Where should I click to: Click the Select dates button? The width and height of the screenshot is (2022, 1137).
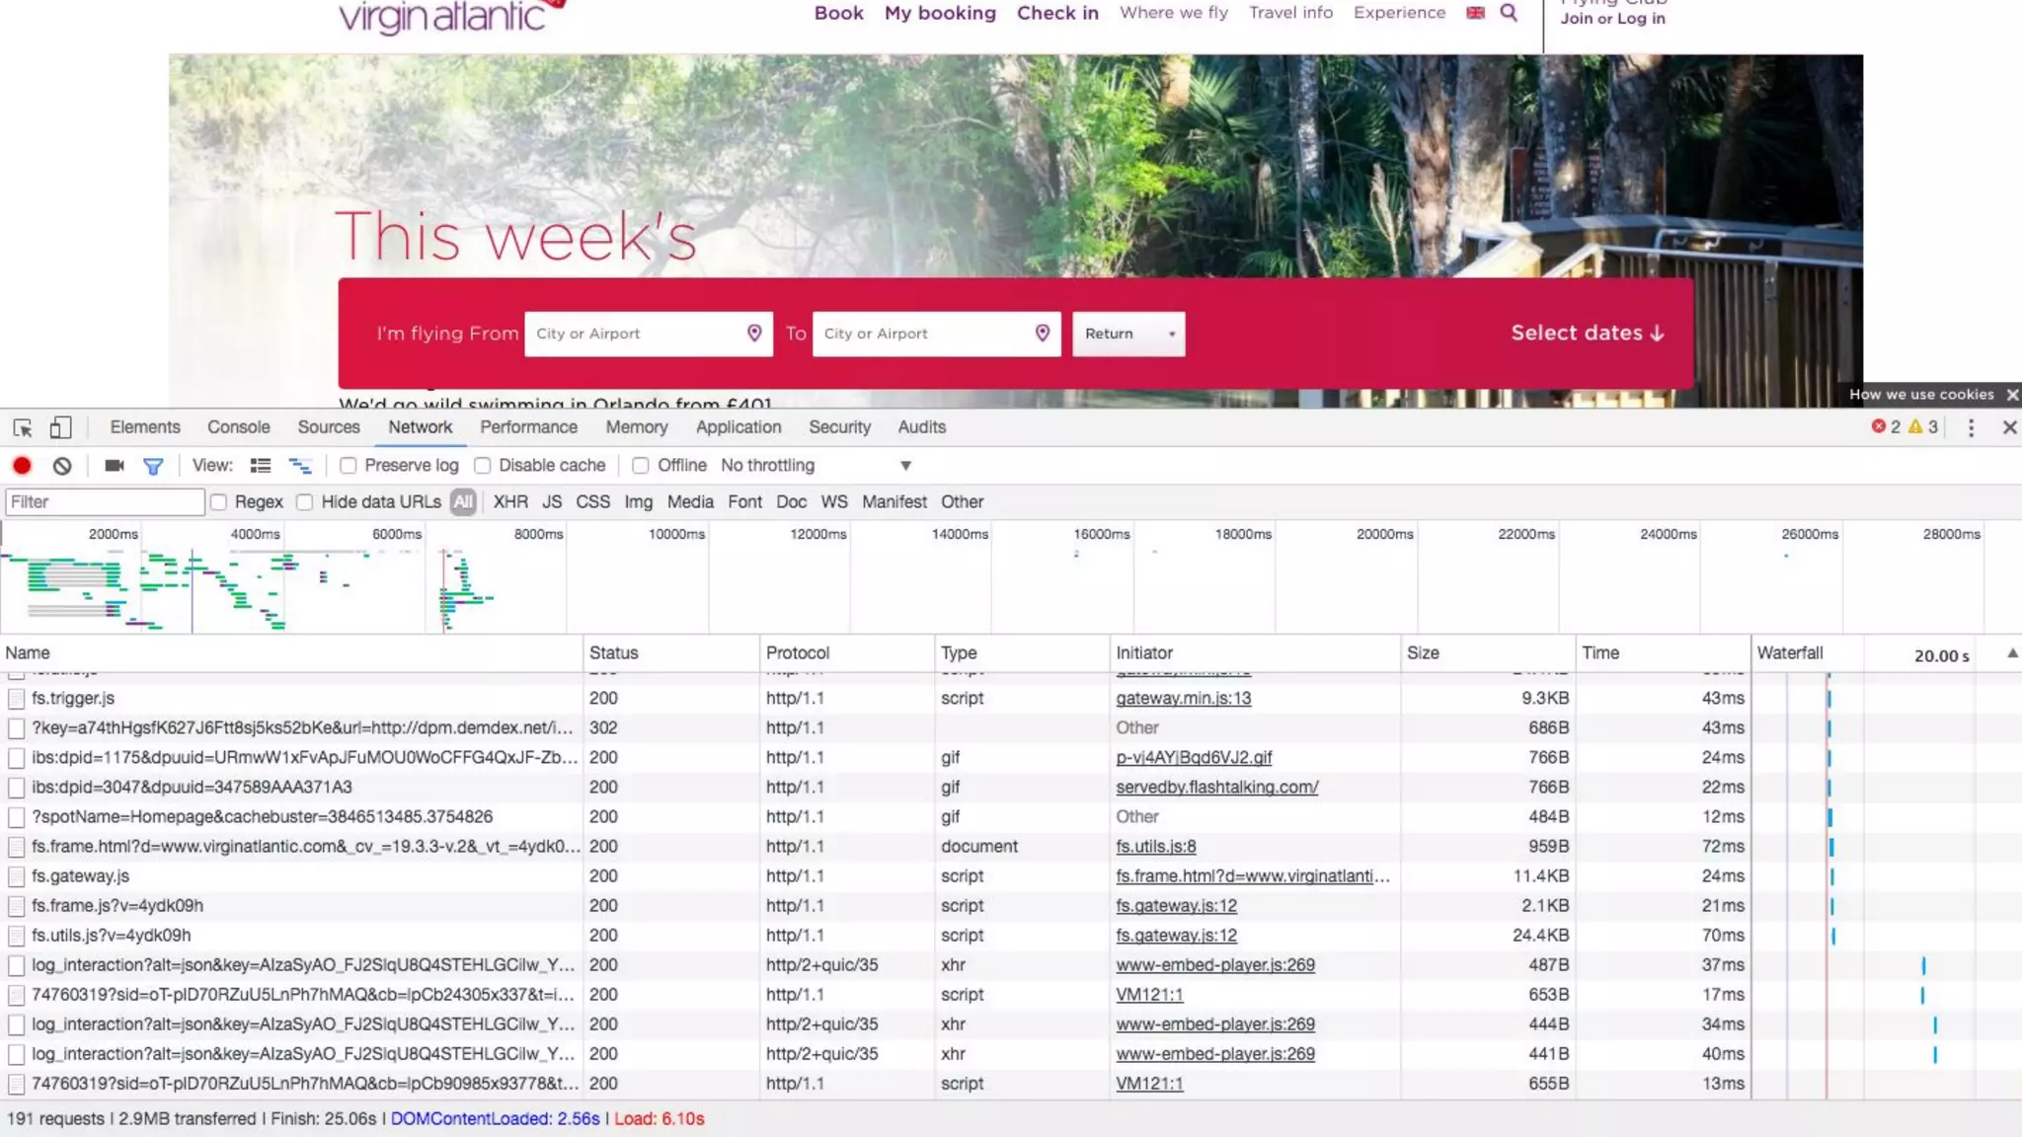1587,334
